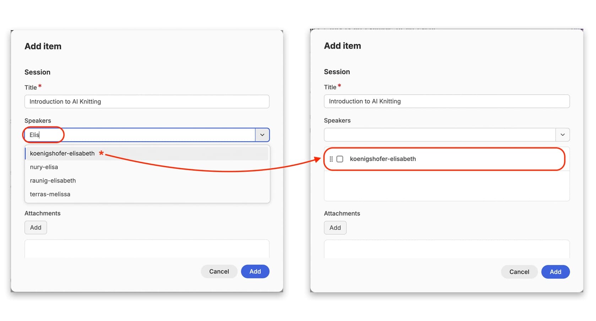Check the koenigshofer-elisabeth speaker checkbox

340,159
